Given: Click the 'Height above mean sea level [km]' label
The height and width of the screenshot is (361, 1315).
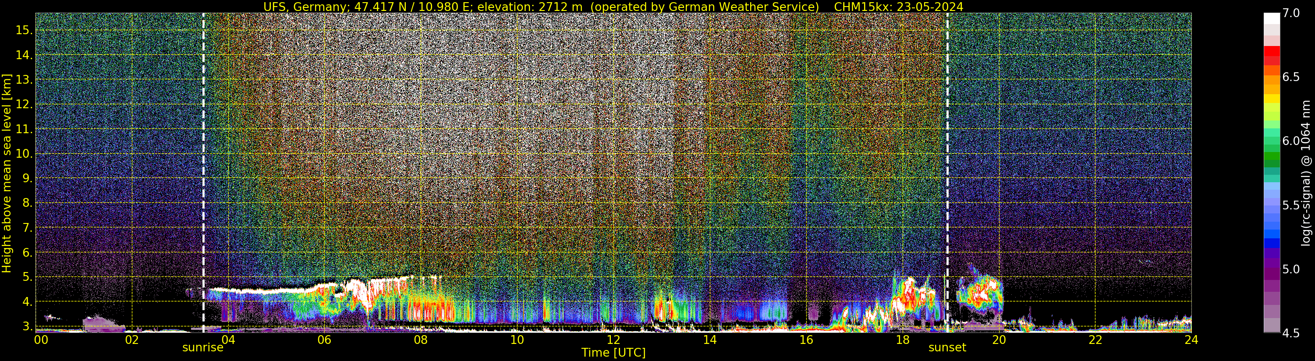Looking at the screenshot, I should point(7,173).
